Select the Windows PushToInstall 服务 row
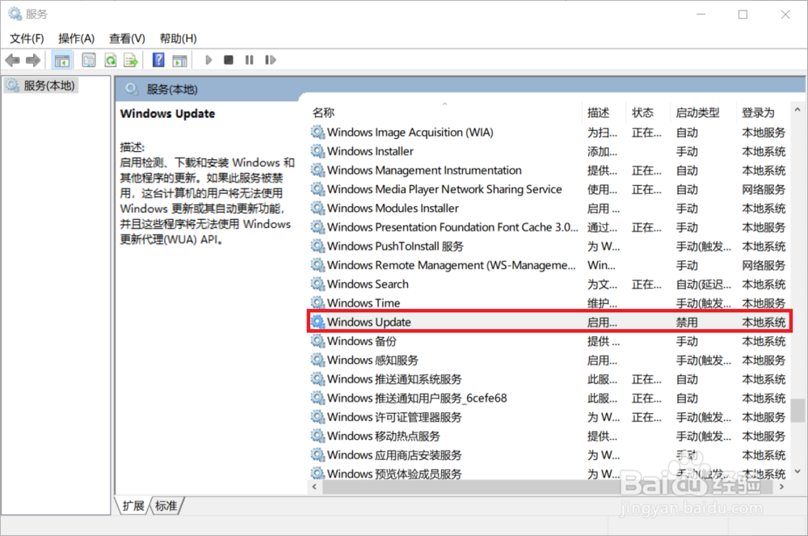Screen dimensions: 808x536 (549, 247)
